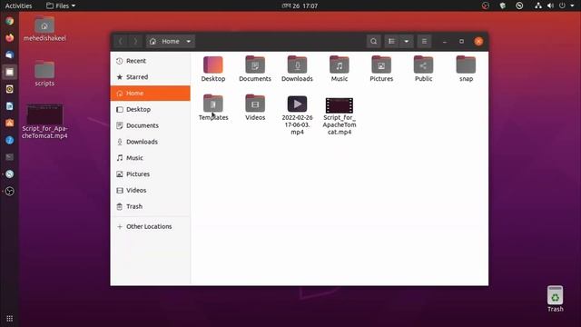This screenshot has height=327, width=581.
Task: Open the Videos folder icon
Action: click(x=255, y=104)
